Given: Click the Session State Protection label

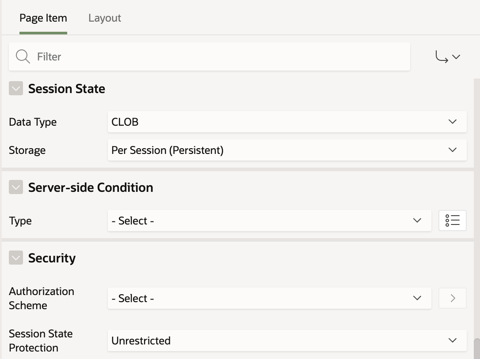Looking at the screenshot, I should (x=41, y=340).
